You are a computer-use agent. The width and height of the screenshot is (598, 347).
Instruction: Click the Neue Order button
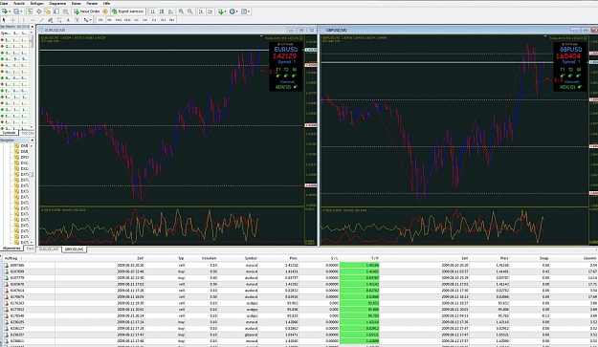(x=87, y=11)
